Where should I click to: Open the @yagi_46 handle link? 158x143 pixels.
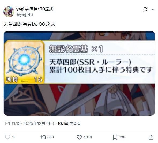pyautogui.click(x=24, y=14)
